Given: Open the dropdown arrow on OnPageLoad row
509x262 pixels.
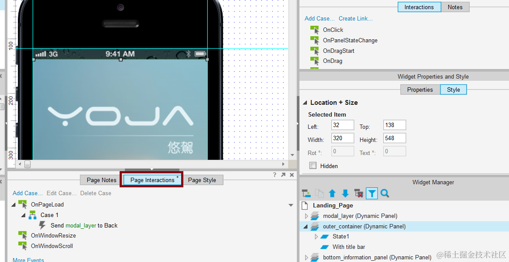Looking at the screenshot, I should click(x=291, y=205).
